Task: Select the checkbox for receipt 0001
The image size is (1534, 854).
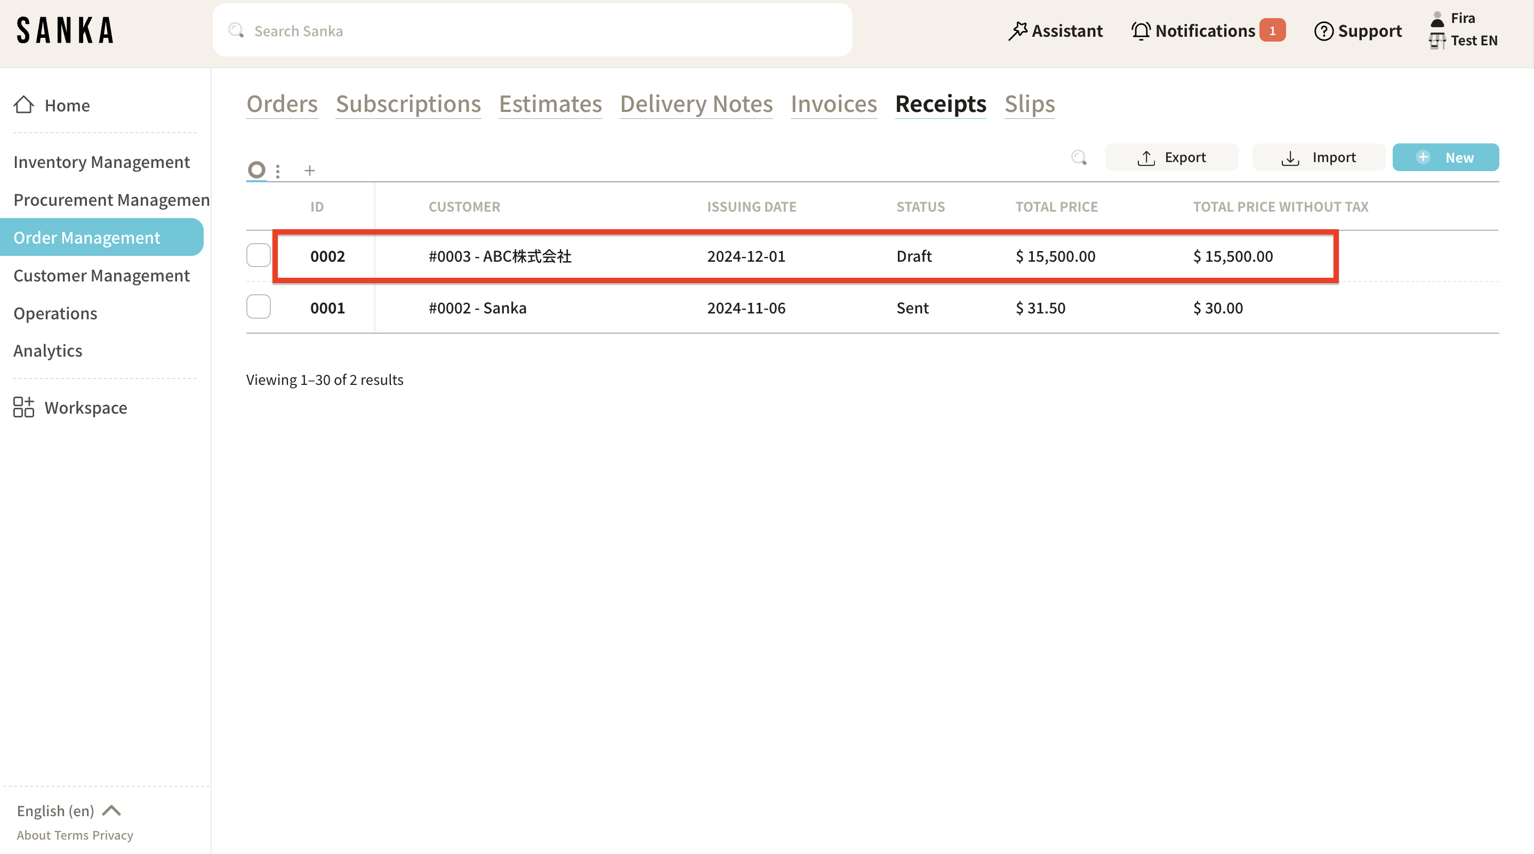Action: point(259,307)
